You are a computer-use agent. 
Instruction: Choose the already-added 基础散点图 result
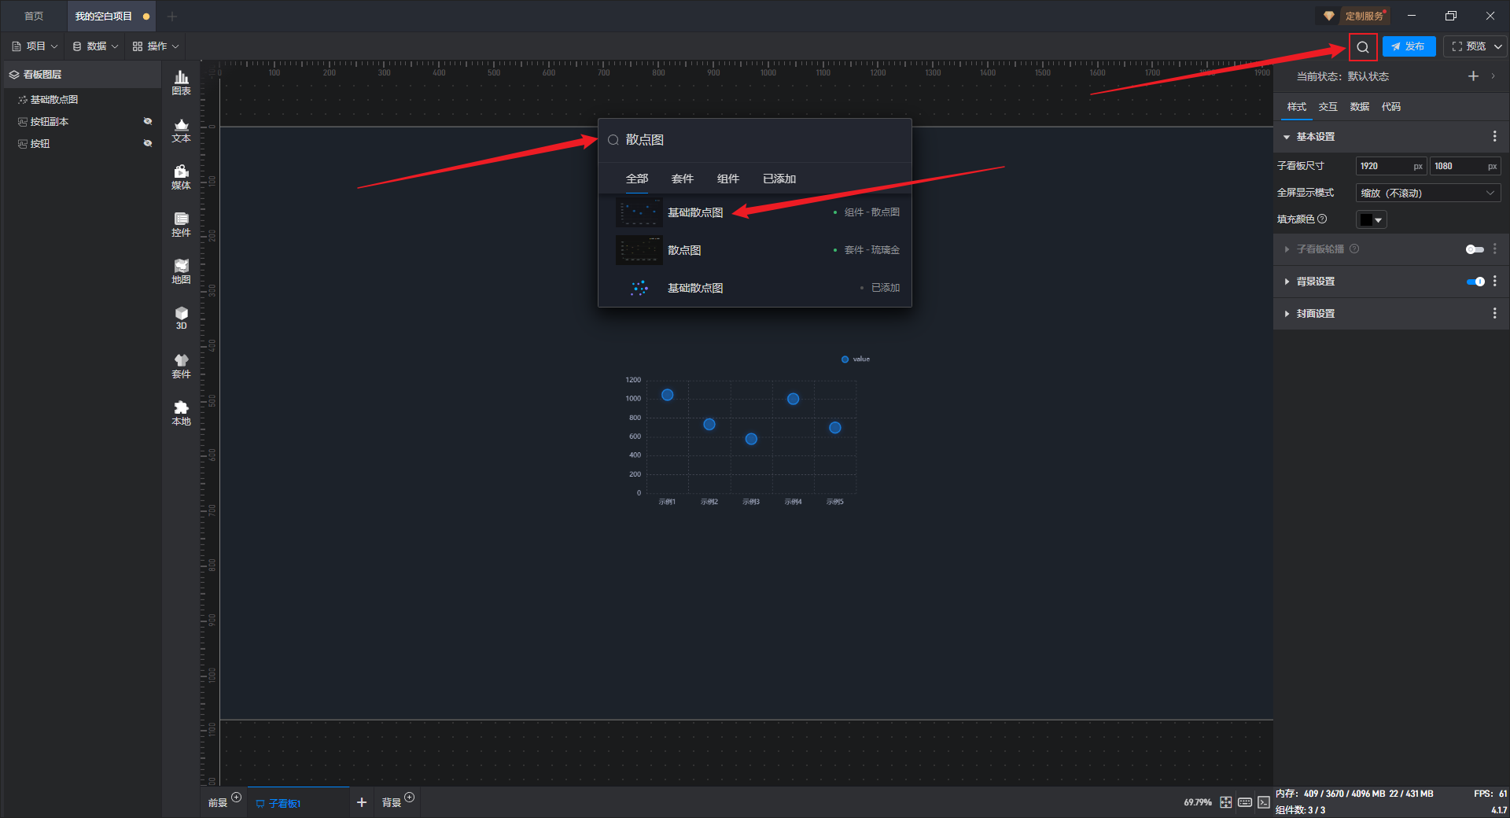click(755, 288)
